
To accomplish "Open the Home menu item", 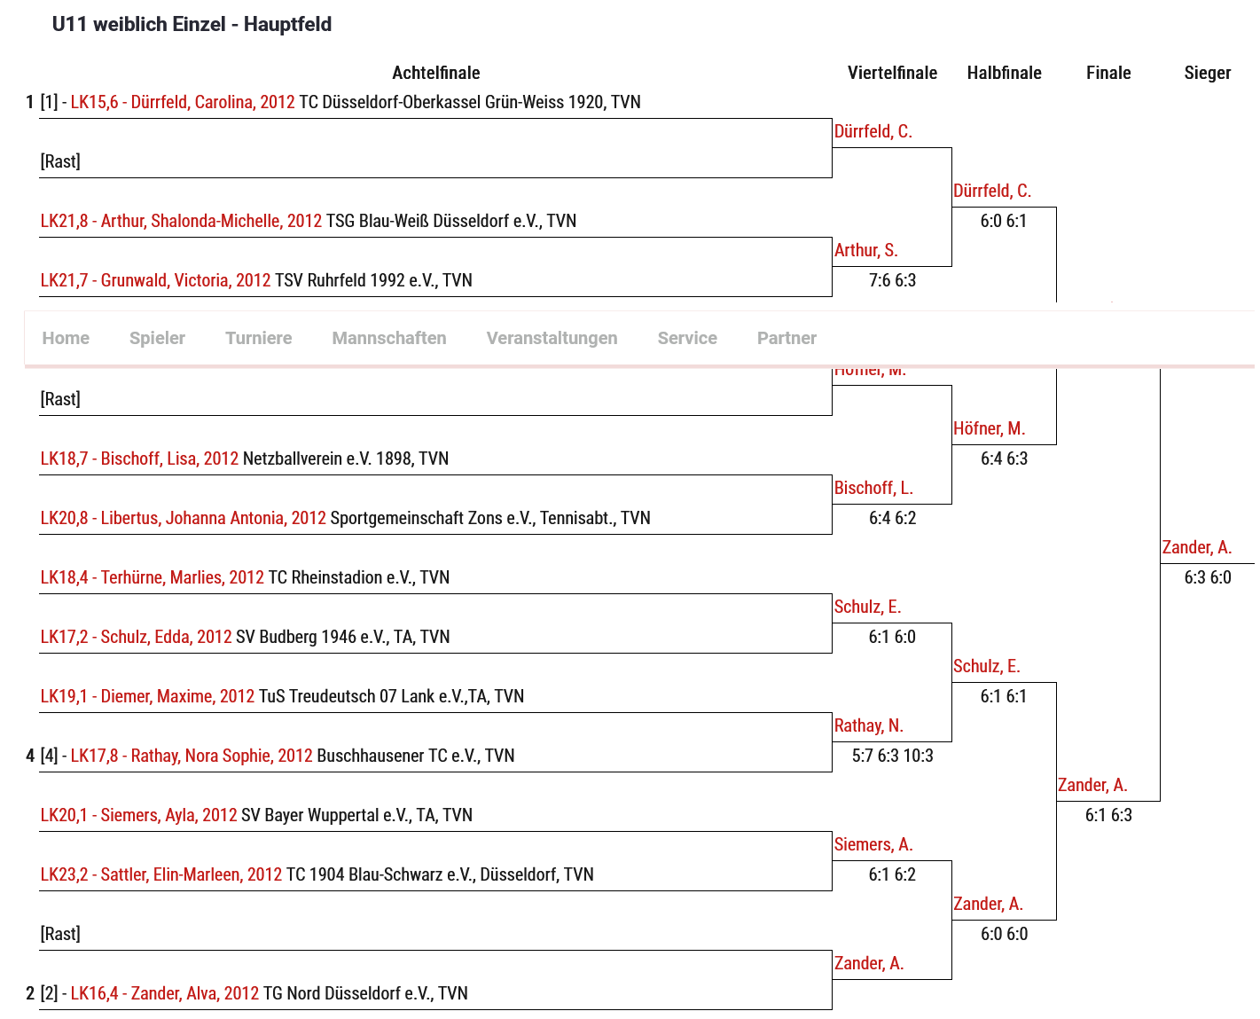I will pos(66,338).
